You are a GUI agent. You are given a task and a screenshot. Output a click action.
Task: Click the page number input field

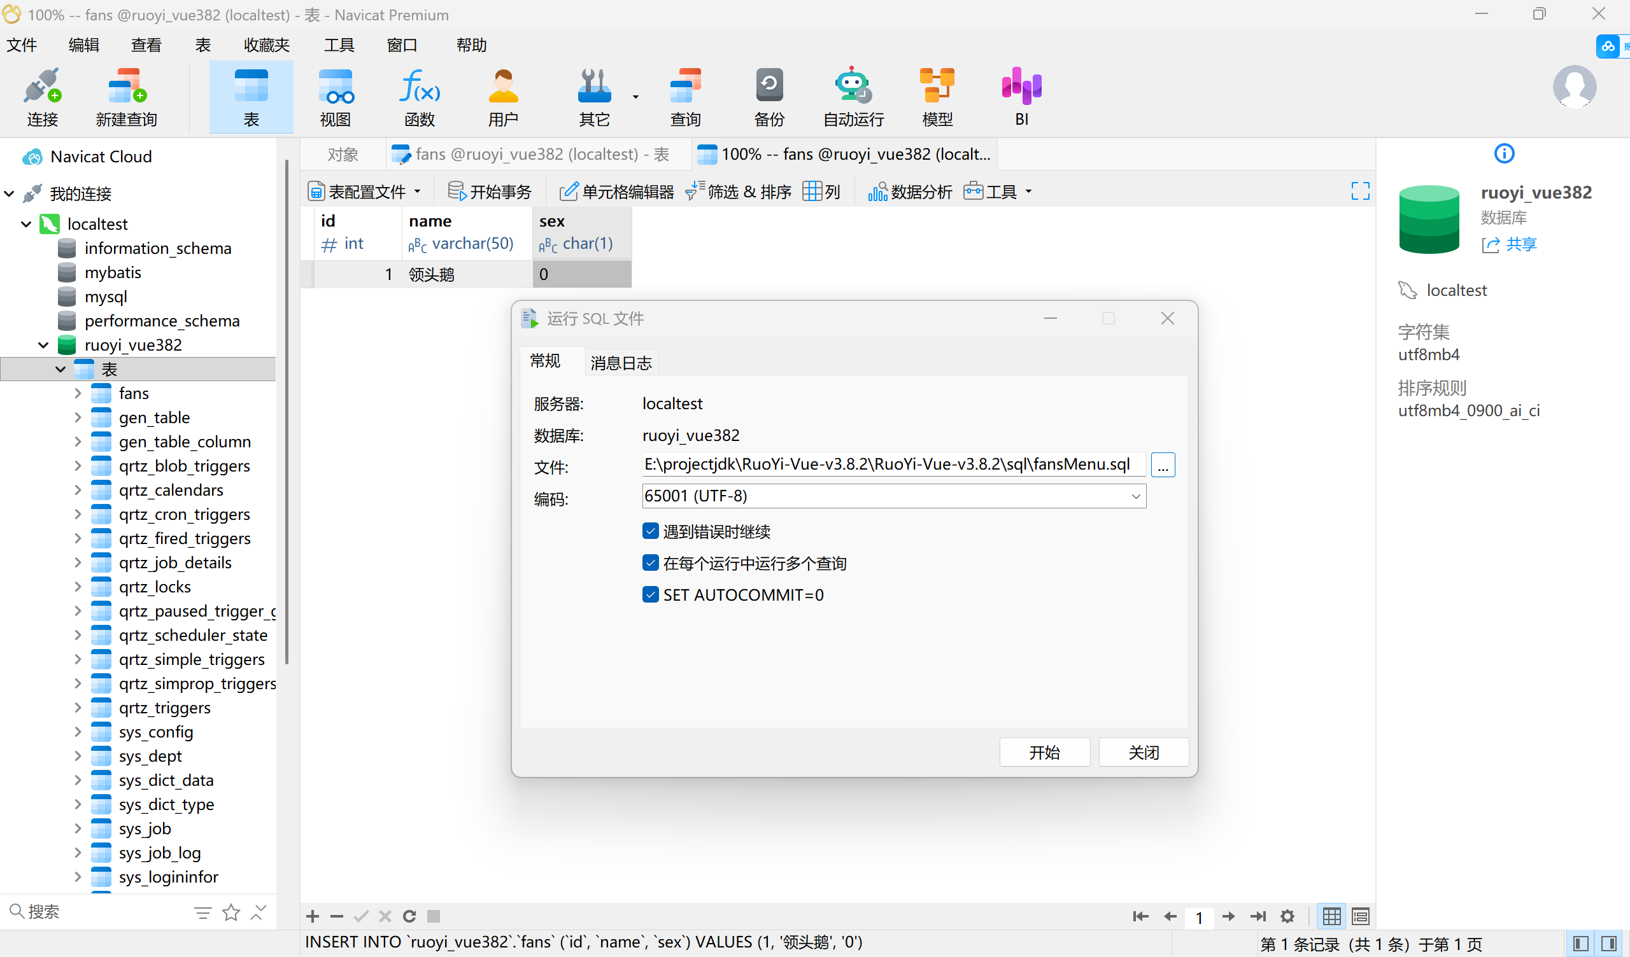click(x=1199, y=916)
